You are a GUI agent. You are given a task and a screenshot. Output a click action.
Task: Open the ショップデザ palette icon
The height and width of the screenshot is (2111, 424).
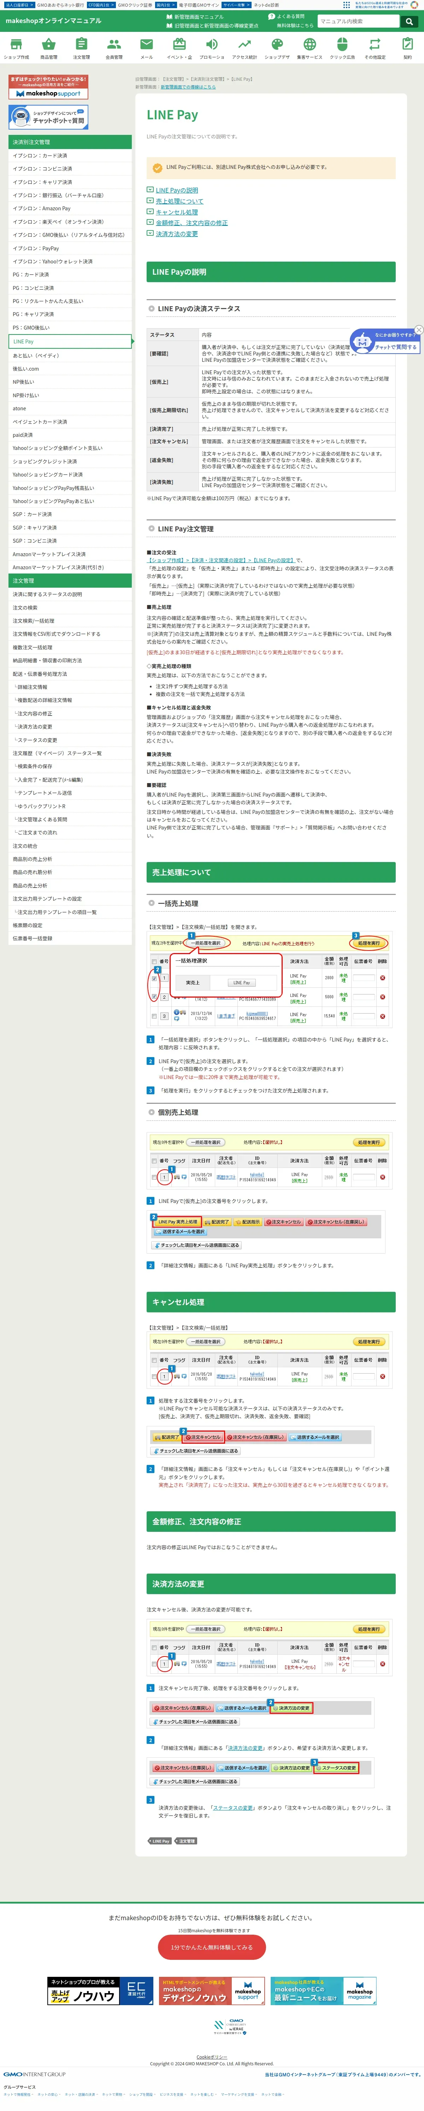[277, 49]
